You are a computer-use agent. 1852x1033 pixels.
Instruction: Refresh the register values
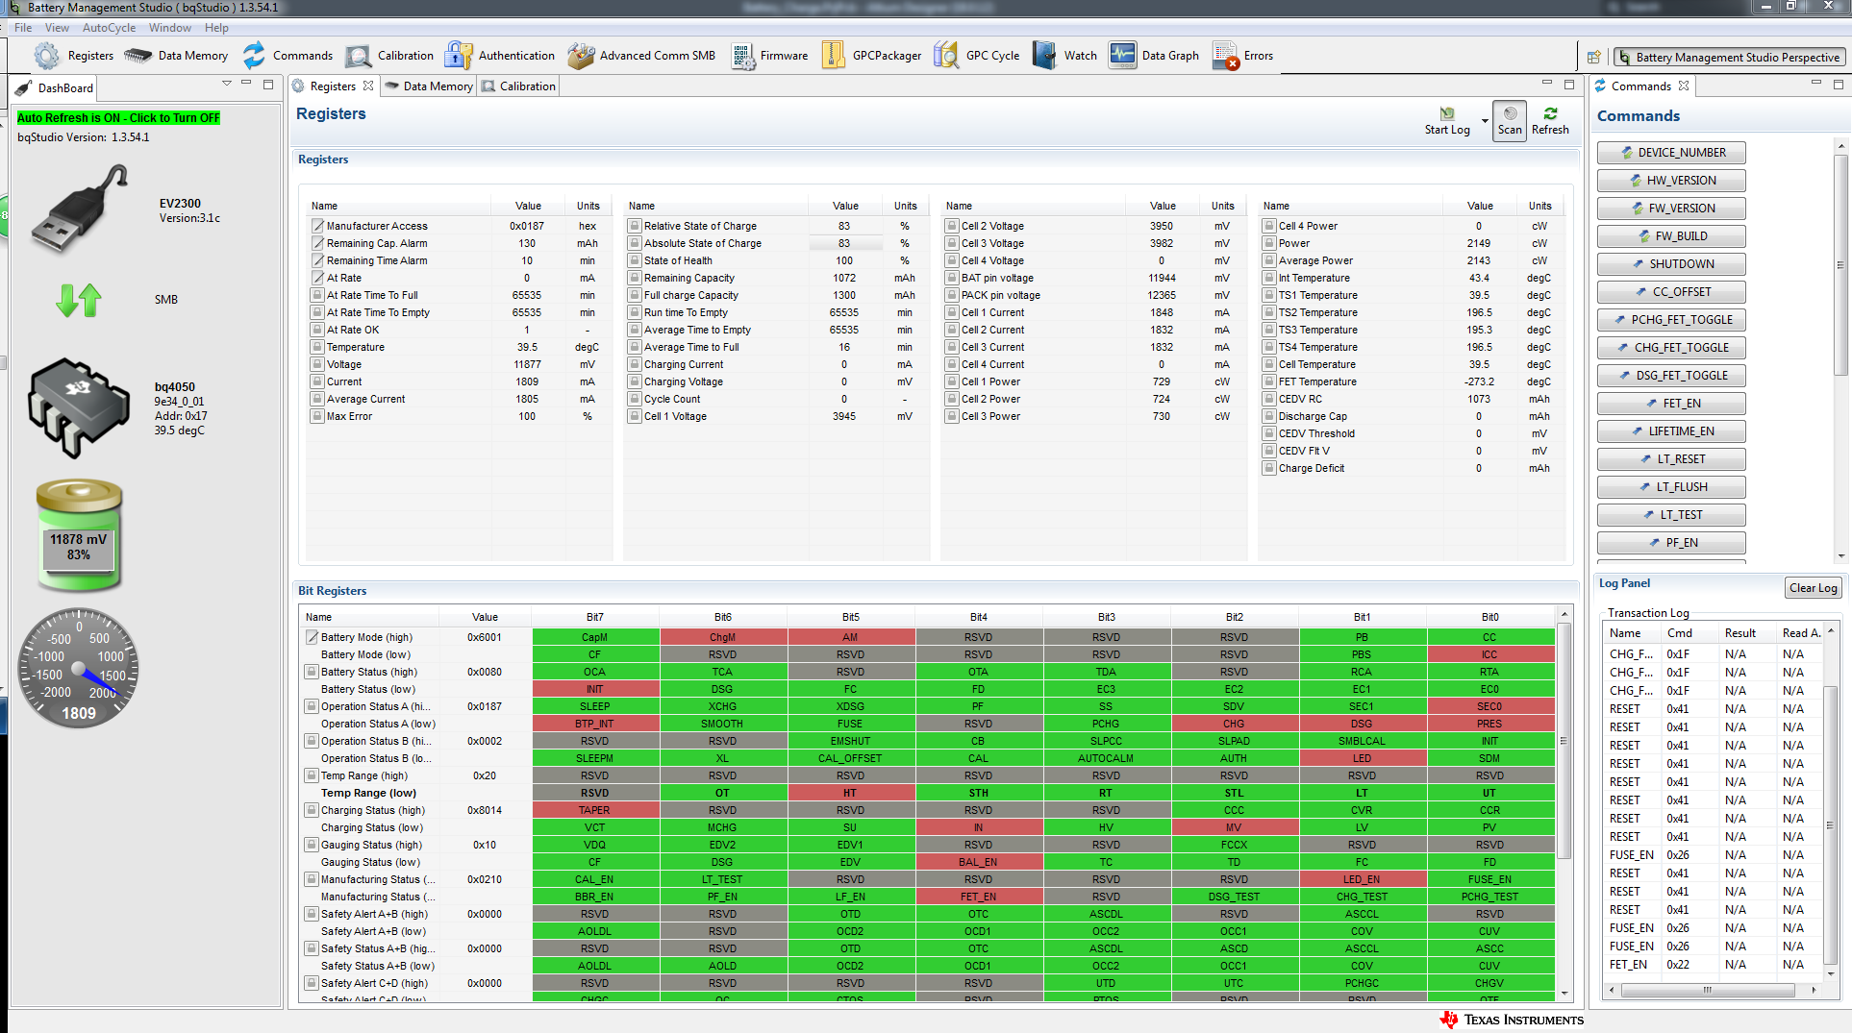pyautogui.click(x=1550, y=121)
